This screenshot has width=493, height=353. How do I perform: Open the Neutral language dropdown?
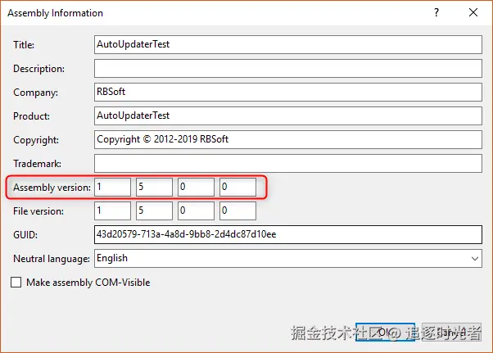click(287, 258)
